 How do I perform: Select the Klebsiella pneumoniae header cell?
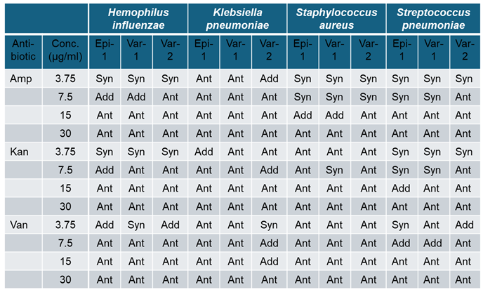[x=237, y=19]
